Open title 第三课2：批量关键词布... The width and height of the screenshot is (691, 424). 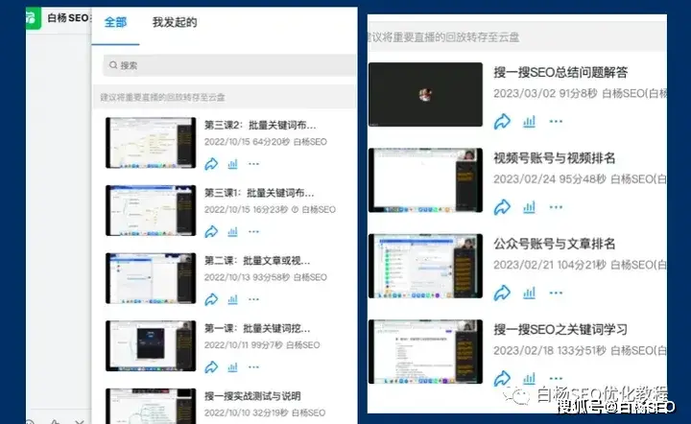click(260, 125)
